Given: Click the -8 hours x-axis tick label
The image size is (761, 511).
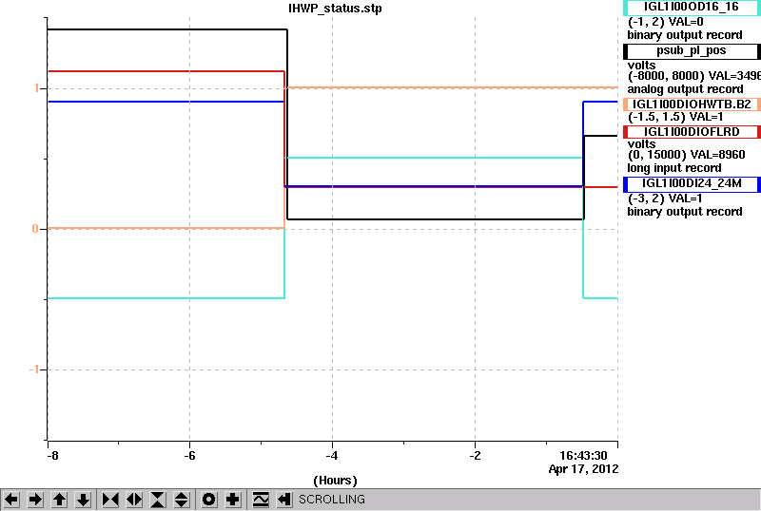Looking at the screenshot, I should [x=52, y=456].
